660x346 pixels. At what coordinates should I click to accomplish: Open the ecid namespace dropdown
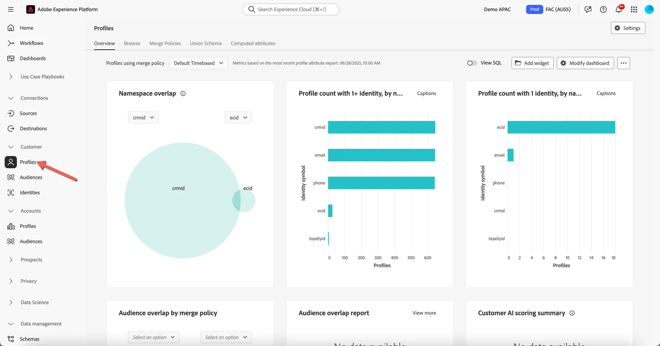(238, 117)
